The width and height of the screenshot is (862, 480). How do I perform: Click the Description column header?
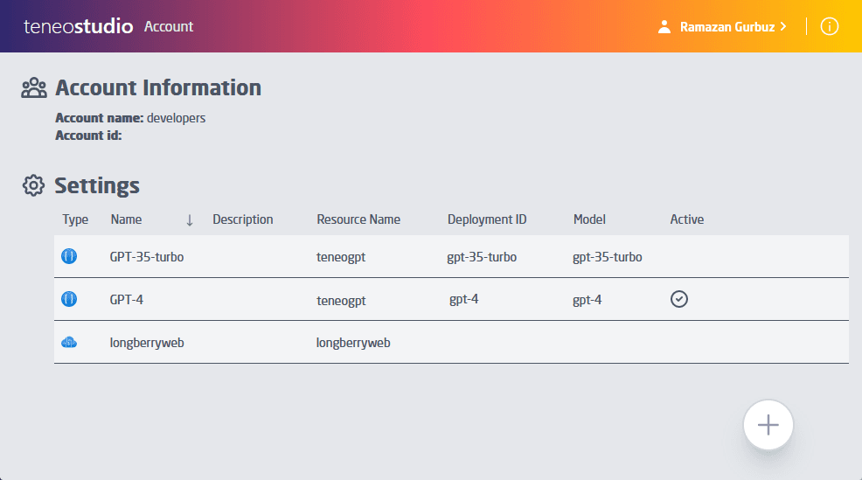pos(242,219)
